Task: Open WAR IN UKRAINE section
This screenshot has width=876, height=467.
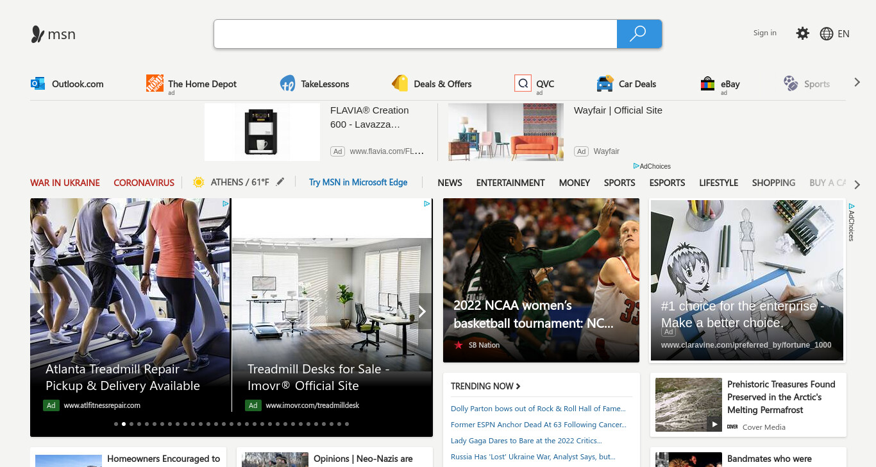Action: click(65, 183)
